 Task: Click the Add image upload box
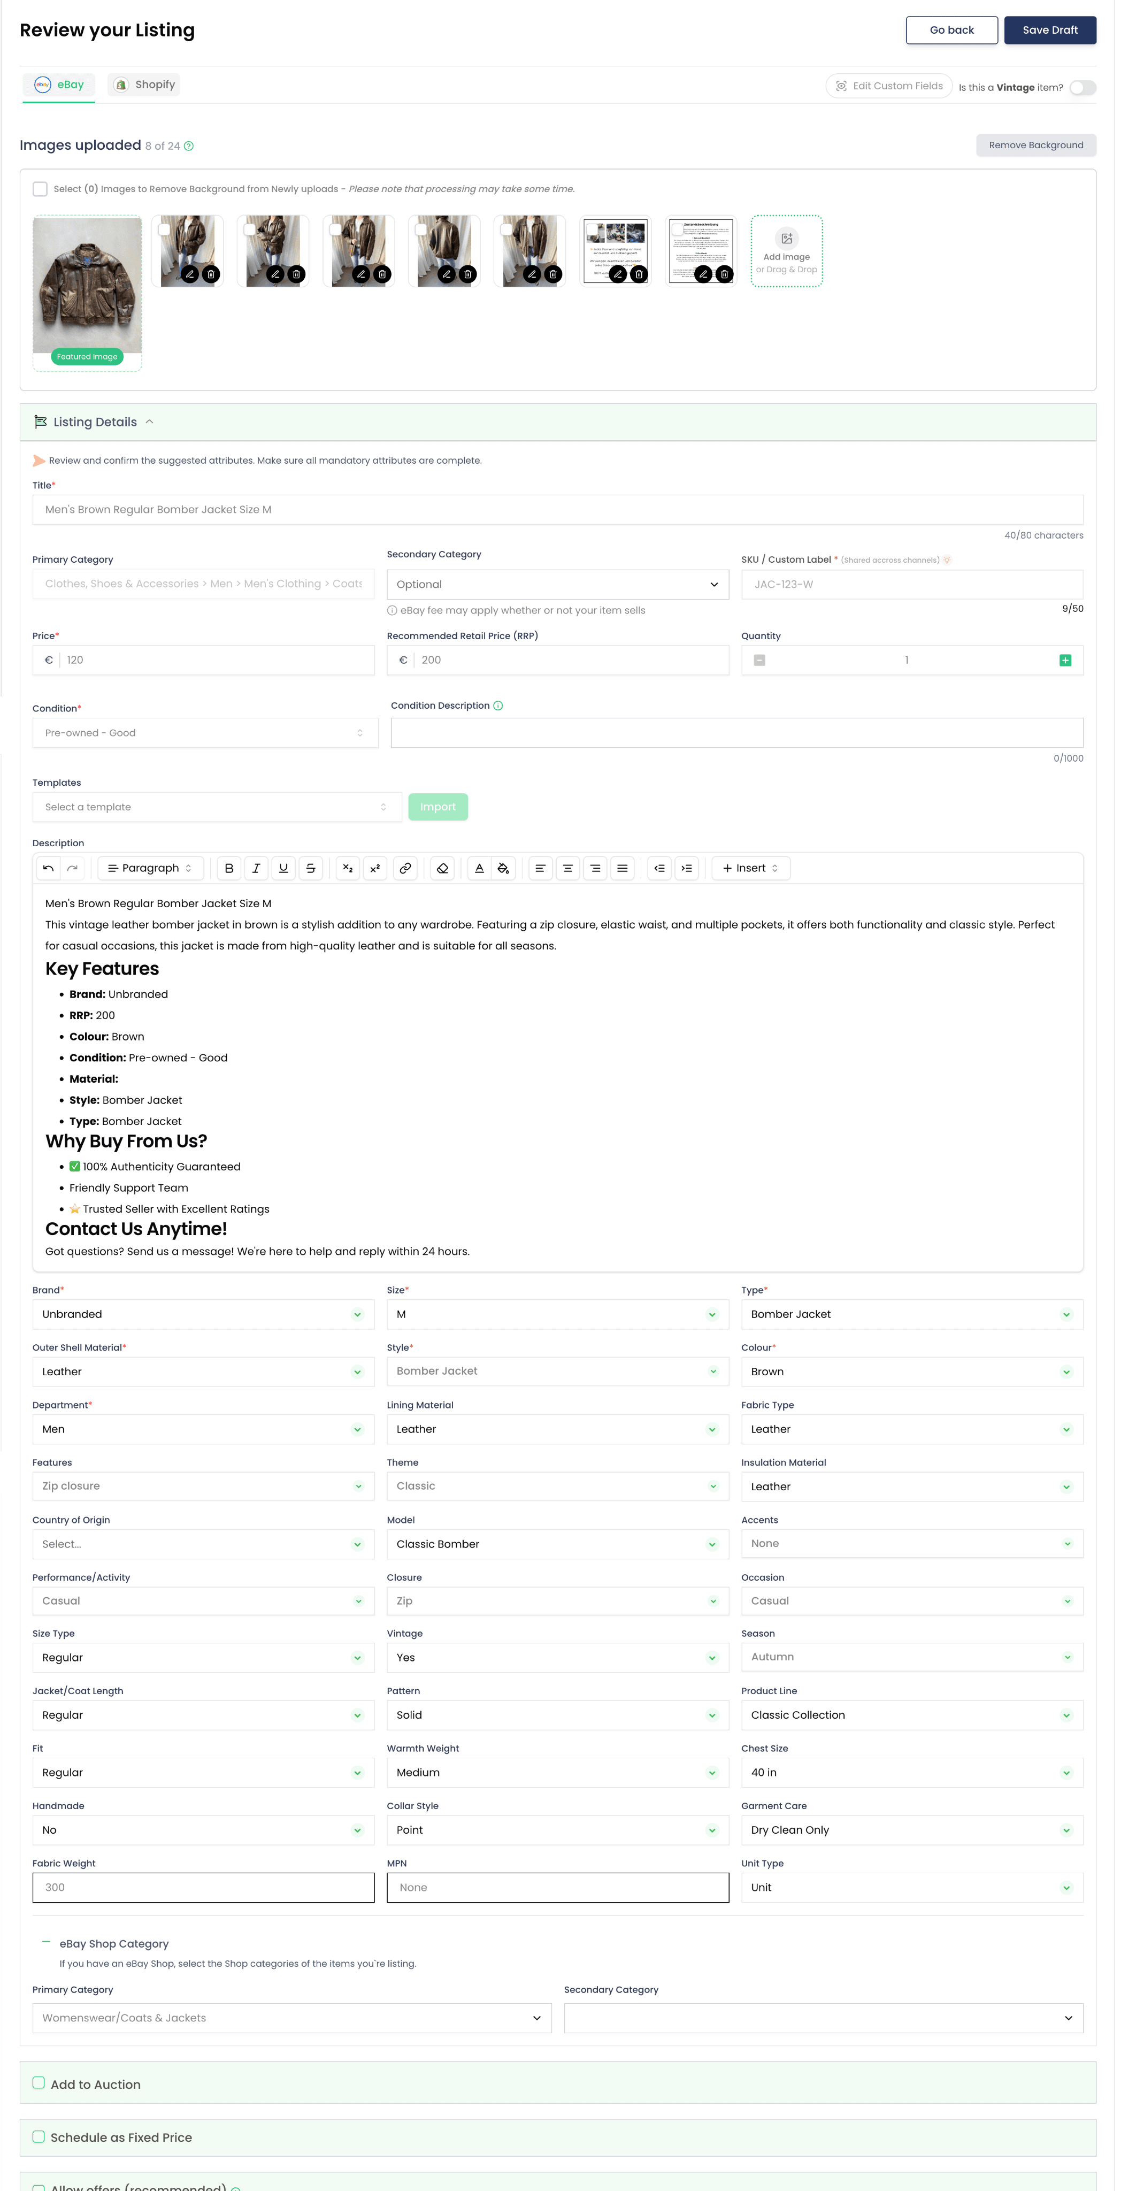pos(787,251)
